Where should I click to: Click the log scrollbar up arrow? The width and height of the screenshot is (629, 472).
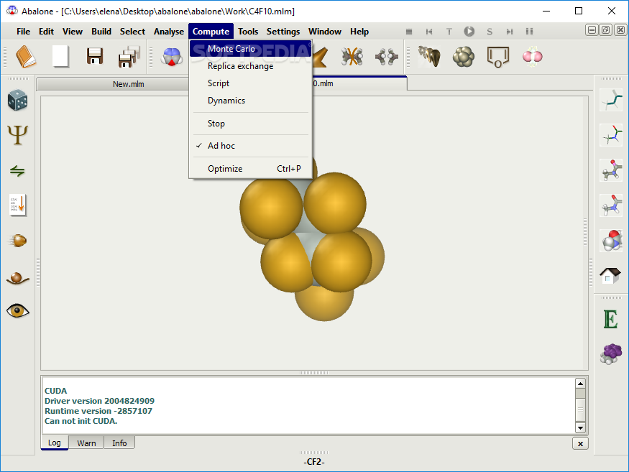click(580, 384)
